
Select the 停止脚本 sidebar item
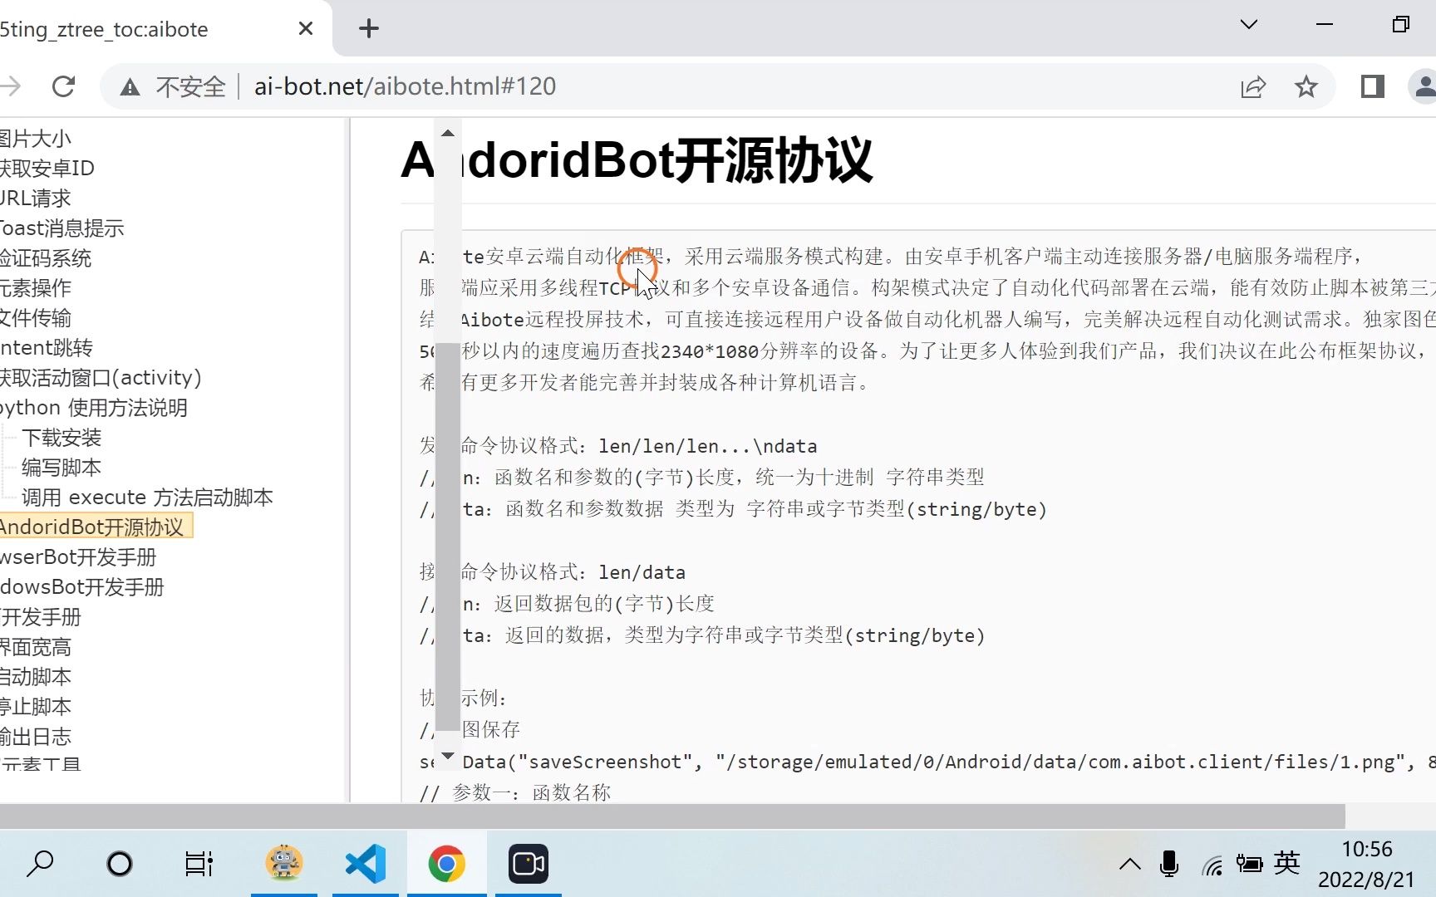(x=36, y=707)
